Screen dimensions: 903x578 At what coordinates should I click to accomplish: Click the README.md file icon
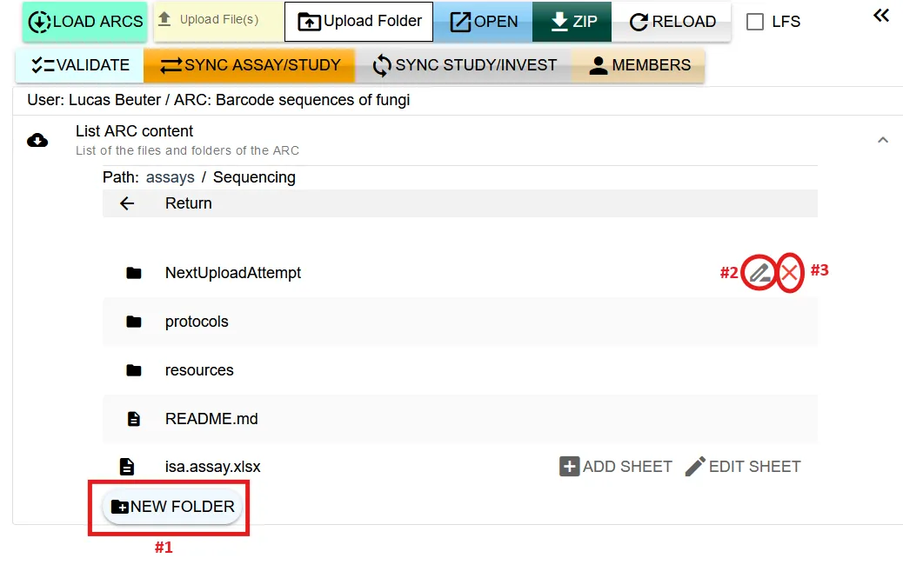coord(133,419)
